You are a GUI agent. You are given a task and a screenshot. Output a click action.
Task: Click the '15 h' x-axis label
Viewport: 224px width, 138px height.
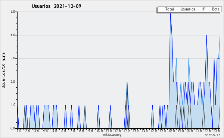tap(145, 131)
